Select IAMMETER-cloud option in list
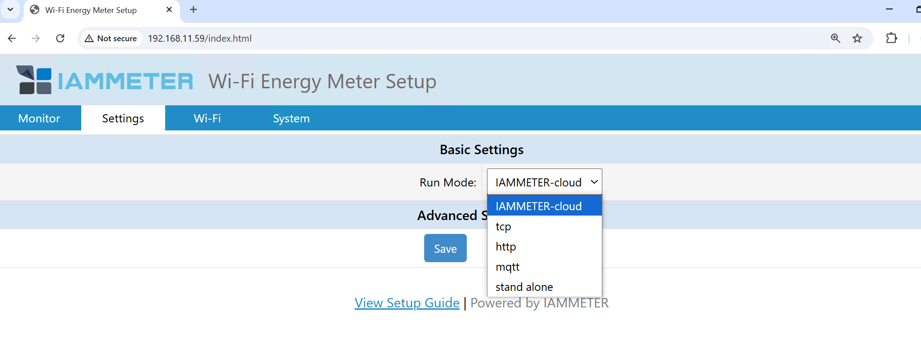The width and height of the screenshot is (921, 363). (544, 206)
